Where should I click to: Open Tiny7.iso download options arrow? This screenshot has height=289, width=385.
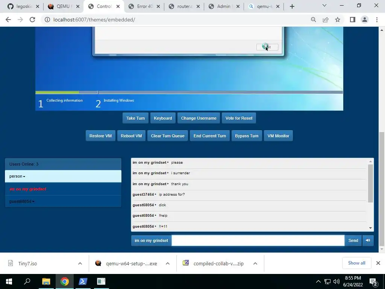(80, 263)
